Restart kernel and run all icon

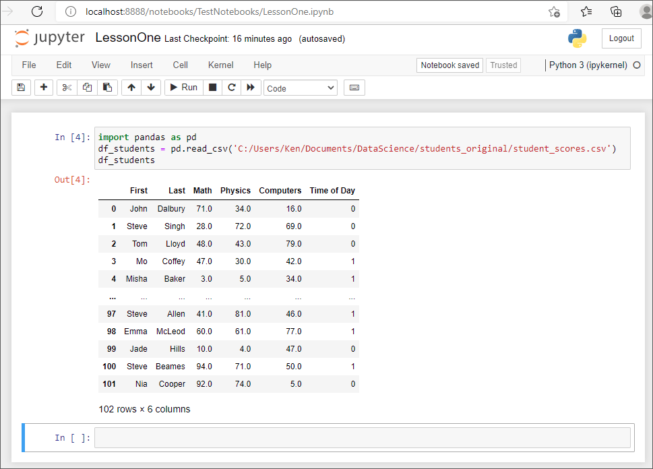coord(251,88)
